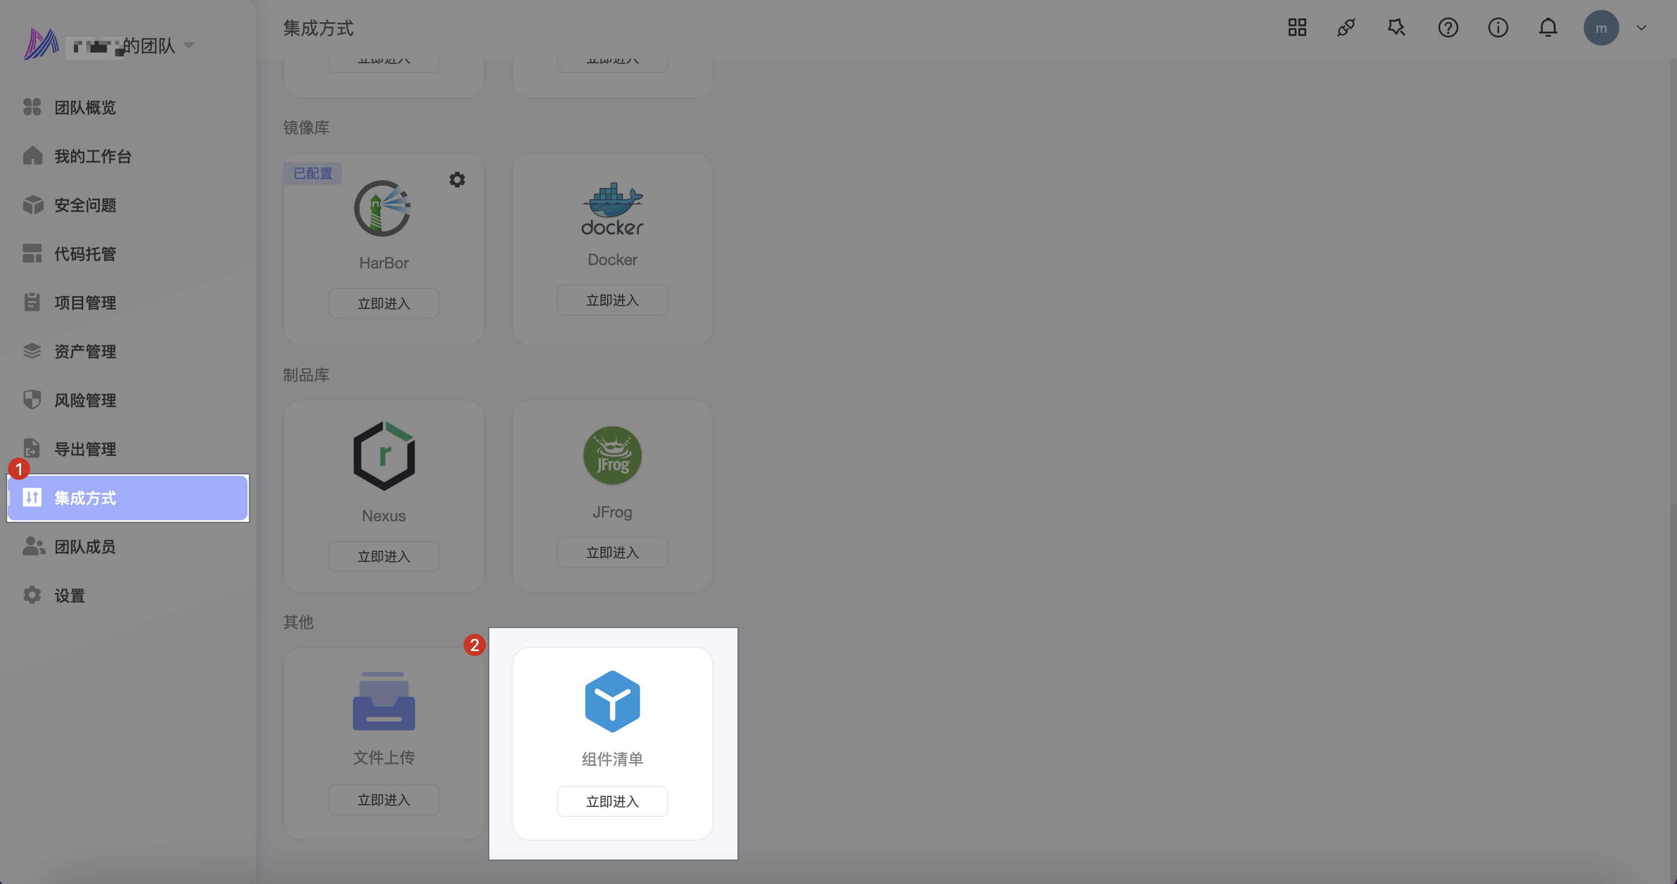
Task: Click the JFrog logo
Action: tap(612, 455)
